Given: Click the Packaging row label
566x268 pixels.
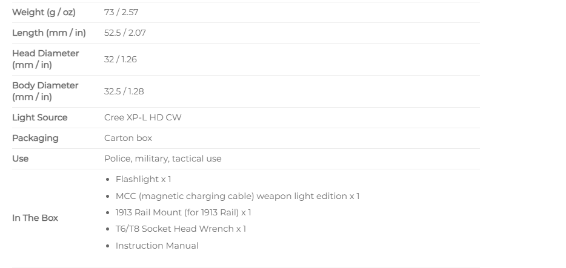Looking at the screenshot, I should point(35,138).
